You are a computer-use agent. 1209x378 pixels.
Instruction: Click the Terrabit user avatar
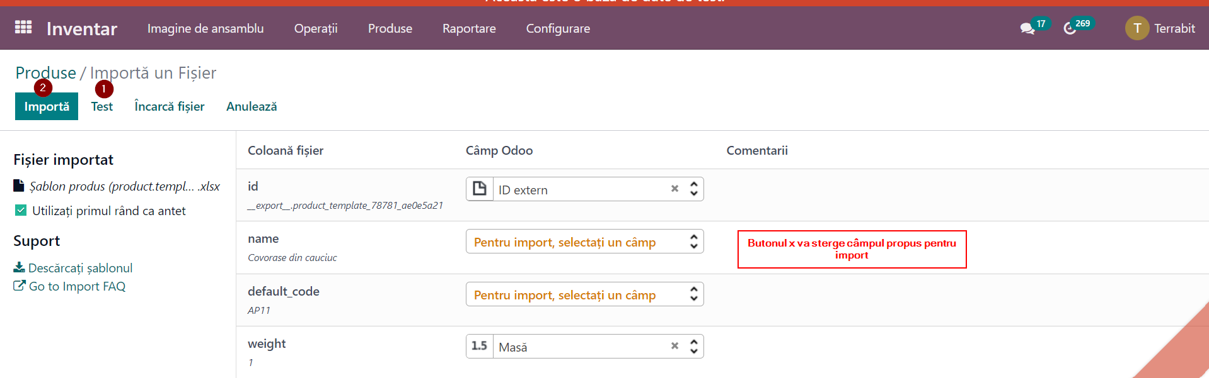tap(1137, 28)
